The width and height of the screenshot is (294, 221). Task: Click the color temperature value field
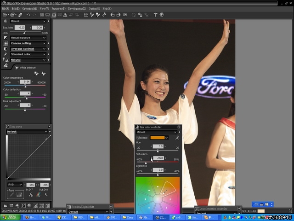coord(25,82)
